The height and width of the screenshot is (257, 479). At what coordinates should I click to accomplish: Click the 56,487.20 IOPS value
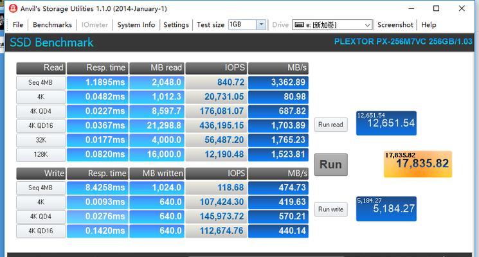215,140
